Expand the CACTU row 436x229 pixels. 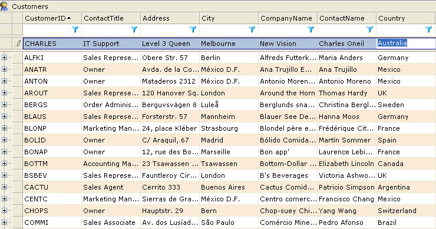[4, 187]
